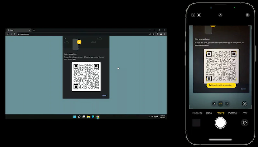Flip camera with the rotate icon

[x=245, y=123]
